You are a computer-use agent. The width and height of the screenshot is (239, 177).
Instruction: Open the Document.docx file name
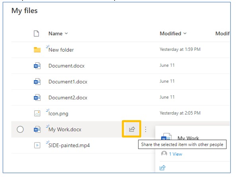[x=66, y=66]
